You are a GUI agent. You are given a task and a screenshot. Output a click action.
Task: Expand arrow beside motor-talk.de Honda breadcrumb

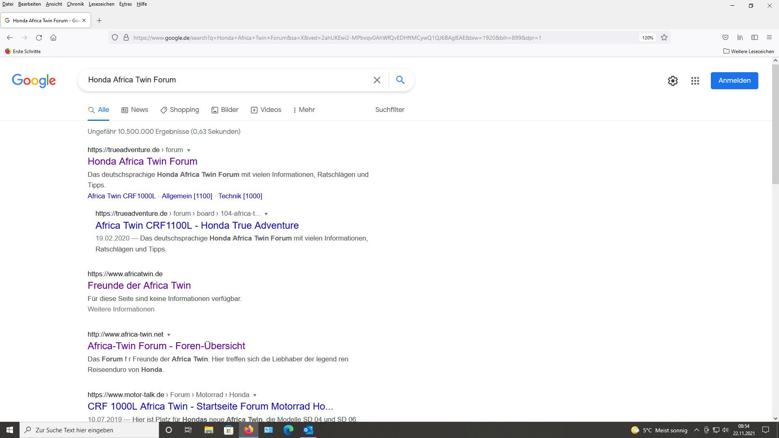point(255,395)
